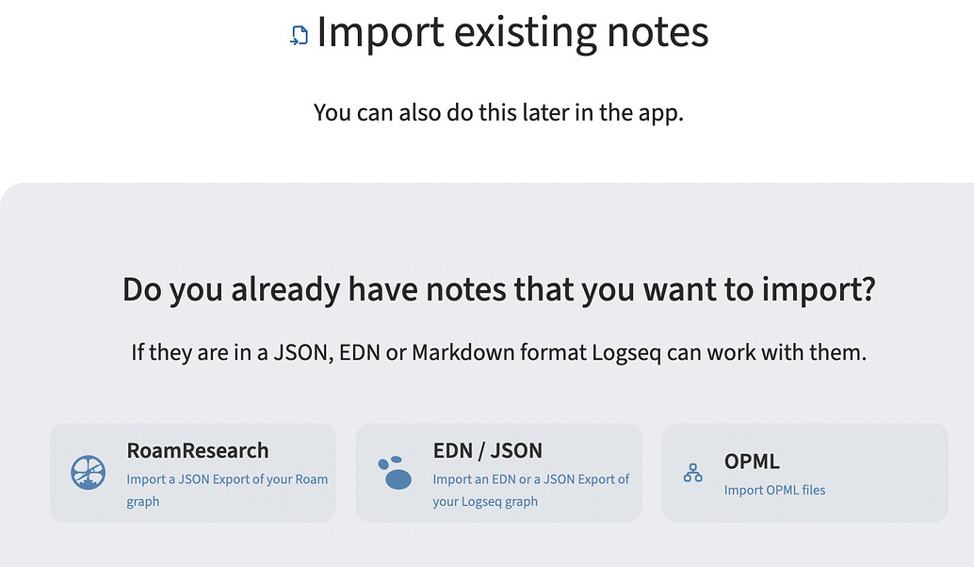Select the OPML title
974x567 pixels.
point(752,462)
